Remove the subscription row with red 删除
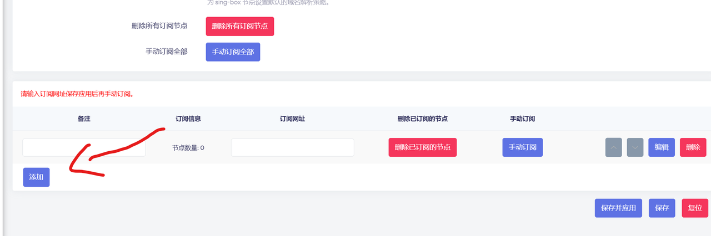Image resolution: width=711 pixels, height=236 pixels. 693,147
